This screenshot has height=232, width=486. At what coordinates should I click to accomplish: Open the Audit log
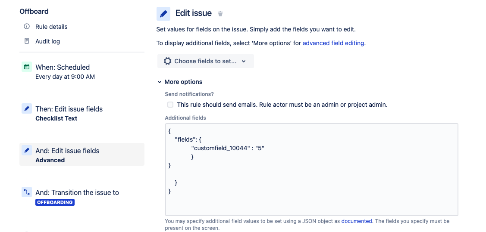47,41
